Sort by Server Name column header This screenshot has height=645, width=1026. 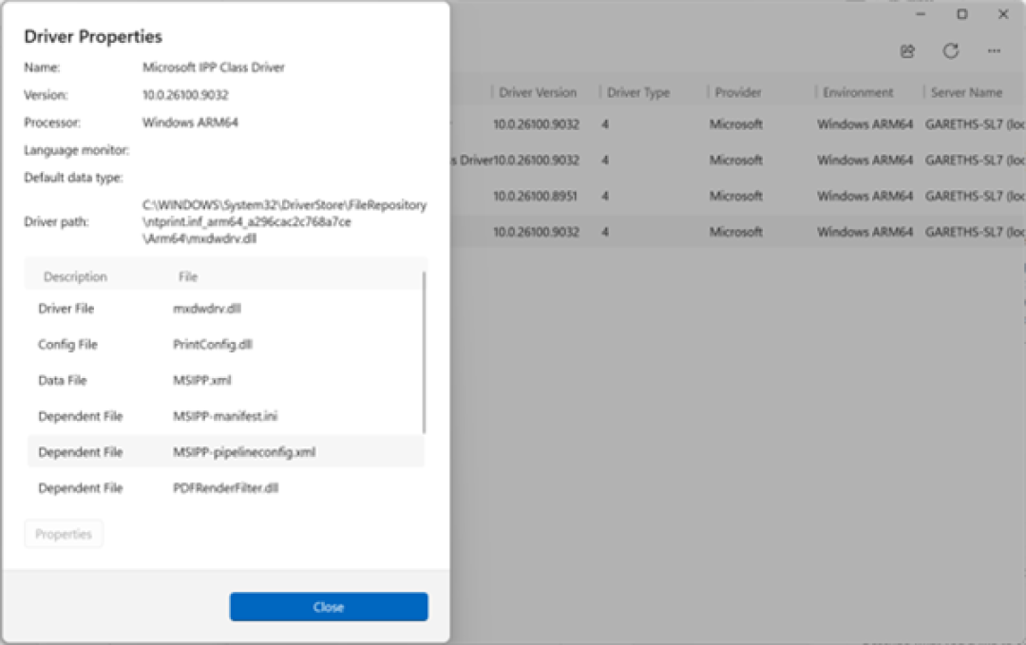point(966,92)
